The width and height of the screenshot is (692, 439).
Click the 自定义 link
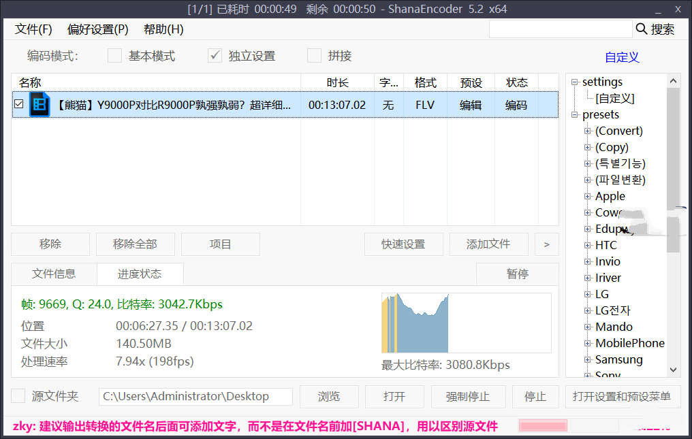point(622,57)
